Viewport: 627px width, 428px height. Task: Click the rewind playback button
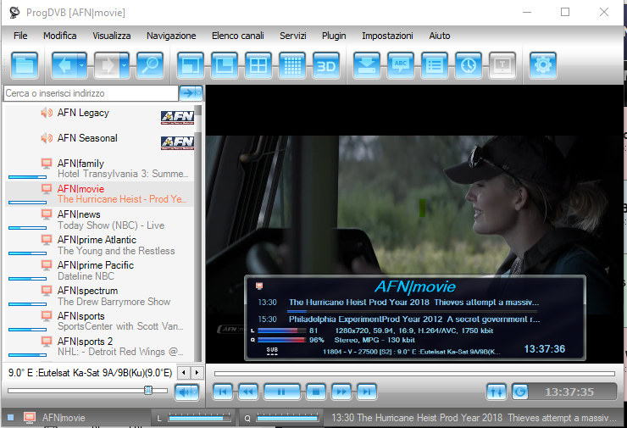tap(248, 392)
